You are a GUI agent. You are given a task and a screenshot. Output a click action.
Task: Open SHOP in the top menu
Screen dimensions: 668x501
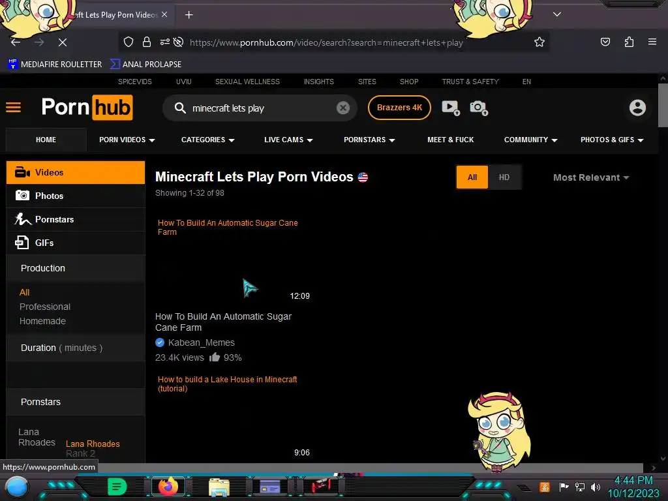[409, 82]
